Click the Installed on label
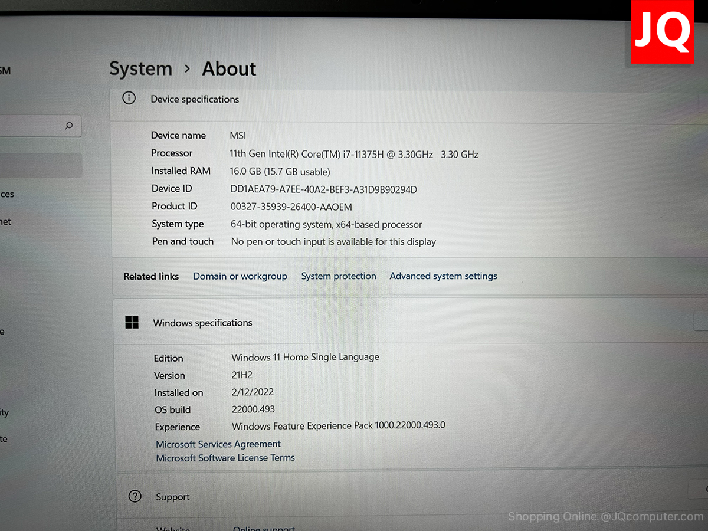 coord(179,393)
